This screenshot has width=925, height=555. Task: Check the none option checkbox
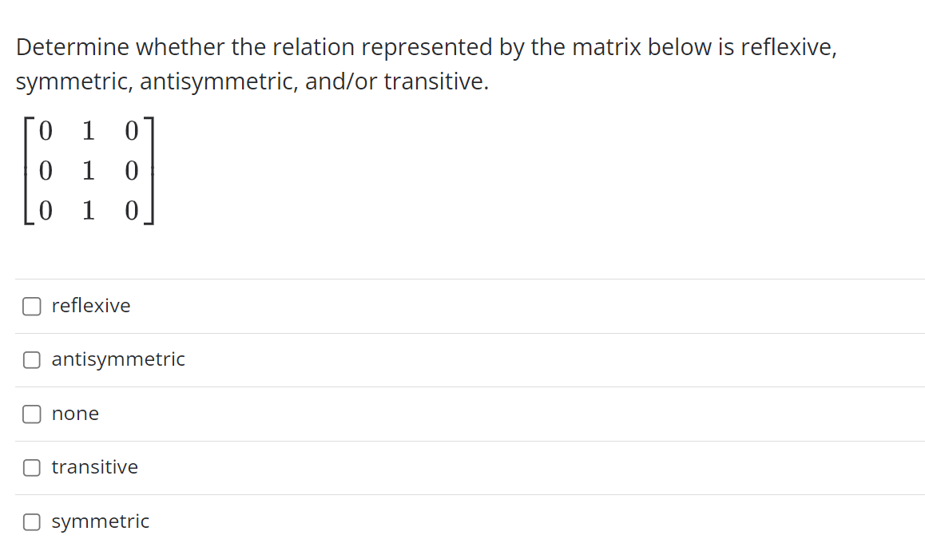click(31, 414)
